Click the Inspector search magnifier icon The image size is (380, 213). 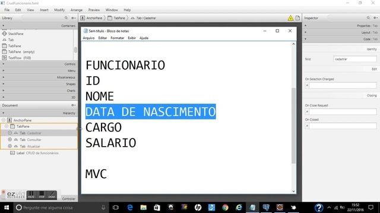pos(368,18)
